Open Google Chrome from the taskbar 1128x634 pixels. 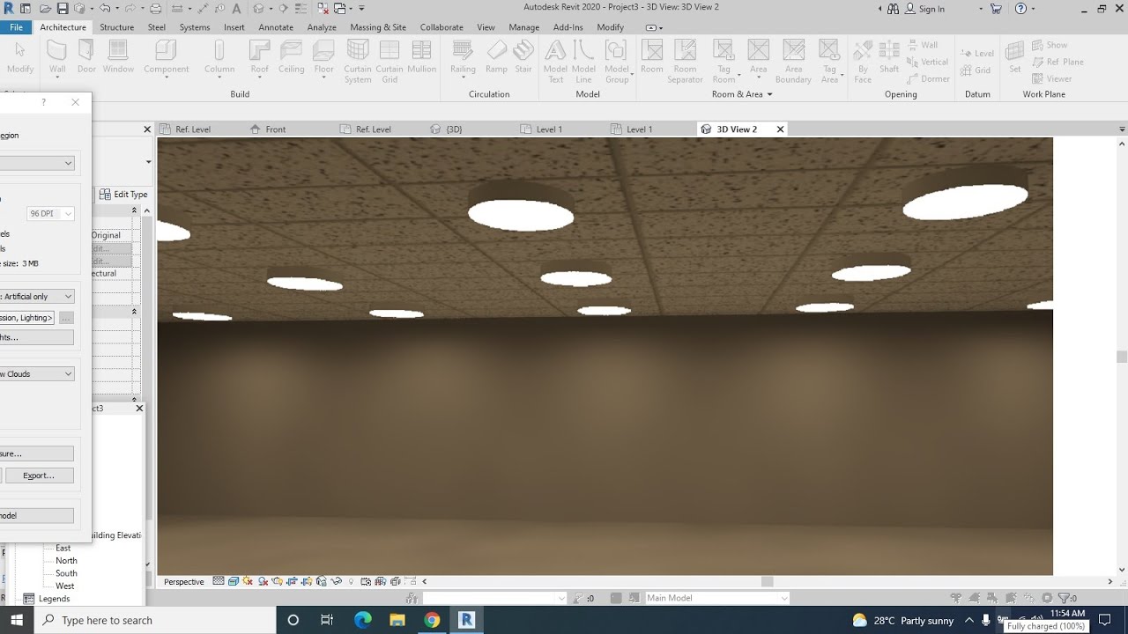tap(432, 620)
